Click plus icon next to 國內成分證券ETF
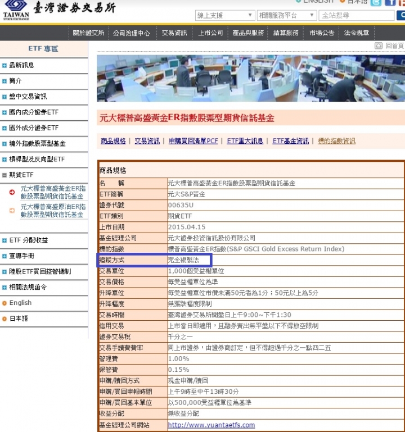This screenshot has width=405, height=432. click(4, 112)
